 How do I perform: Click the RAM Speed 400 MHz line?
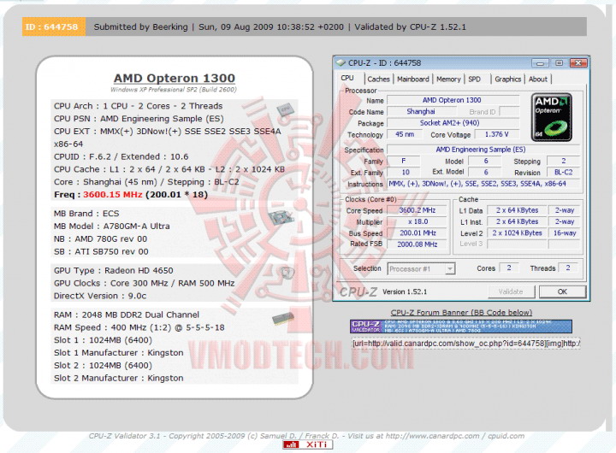coord(139,327)
